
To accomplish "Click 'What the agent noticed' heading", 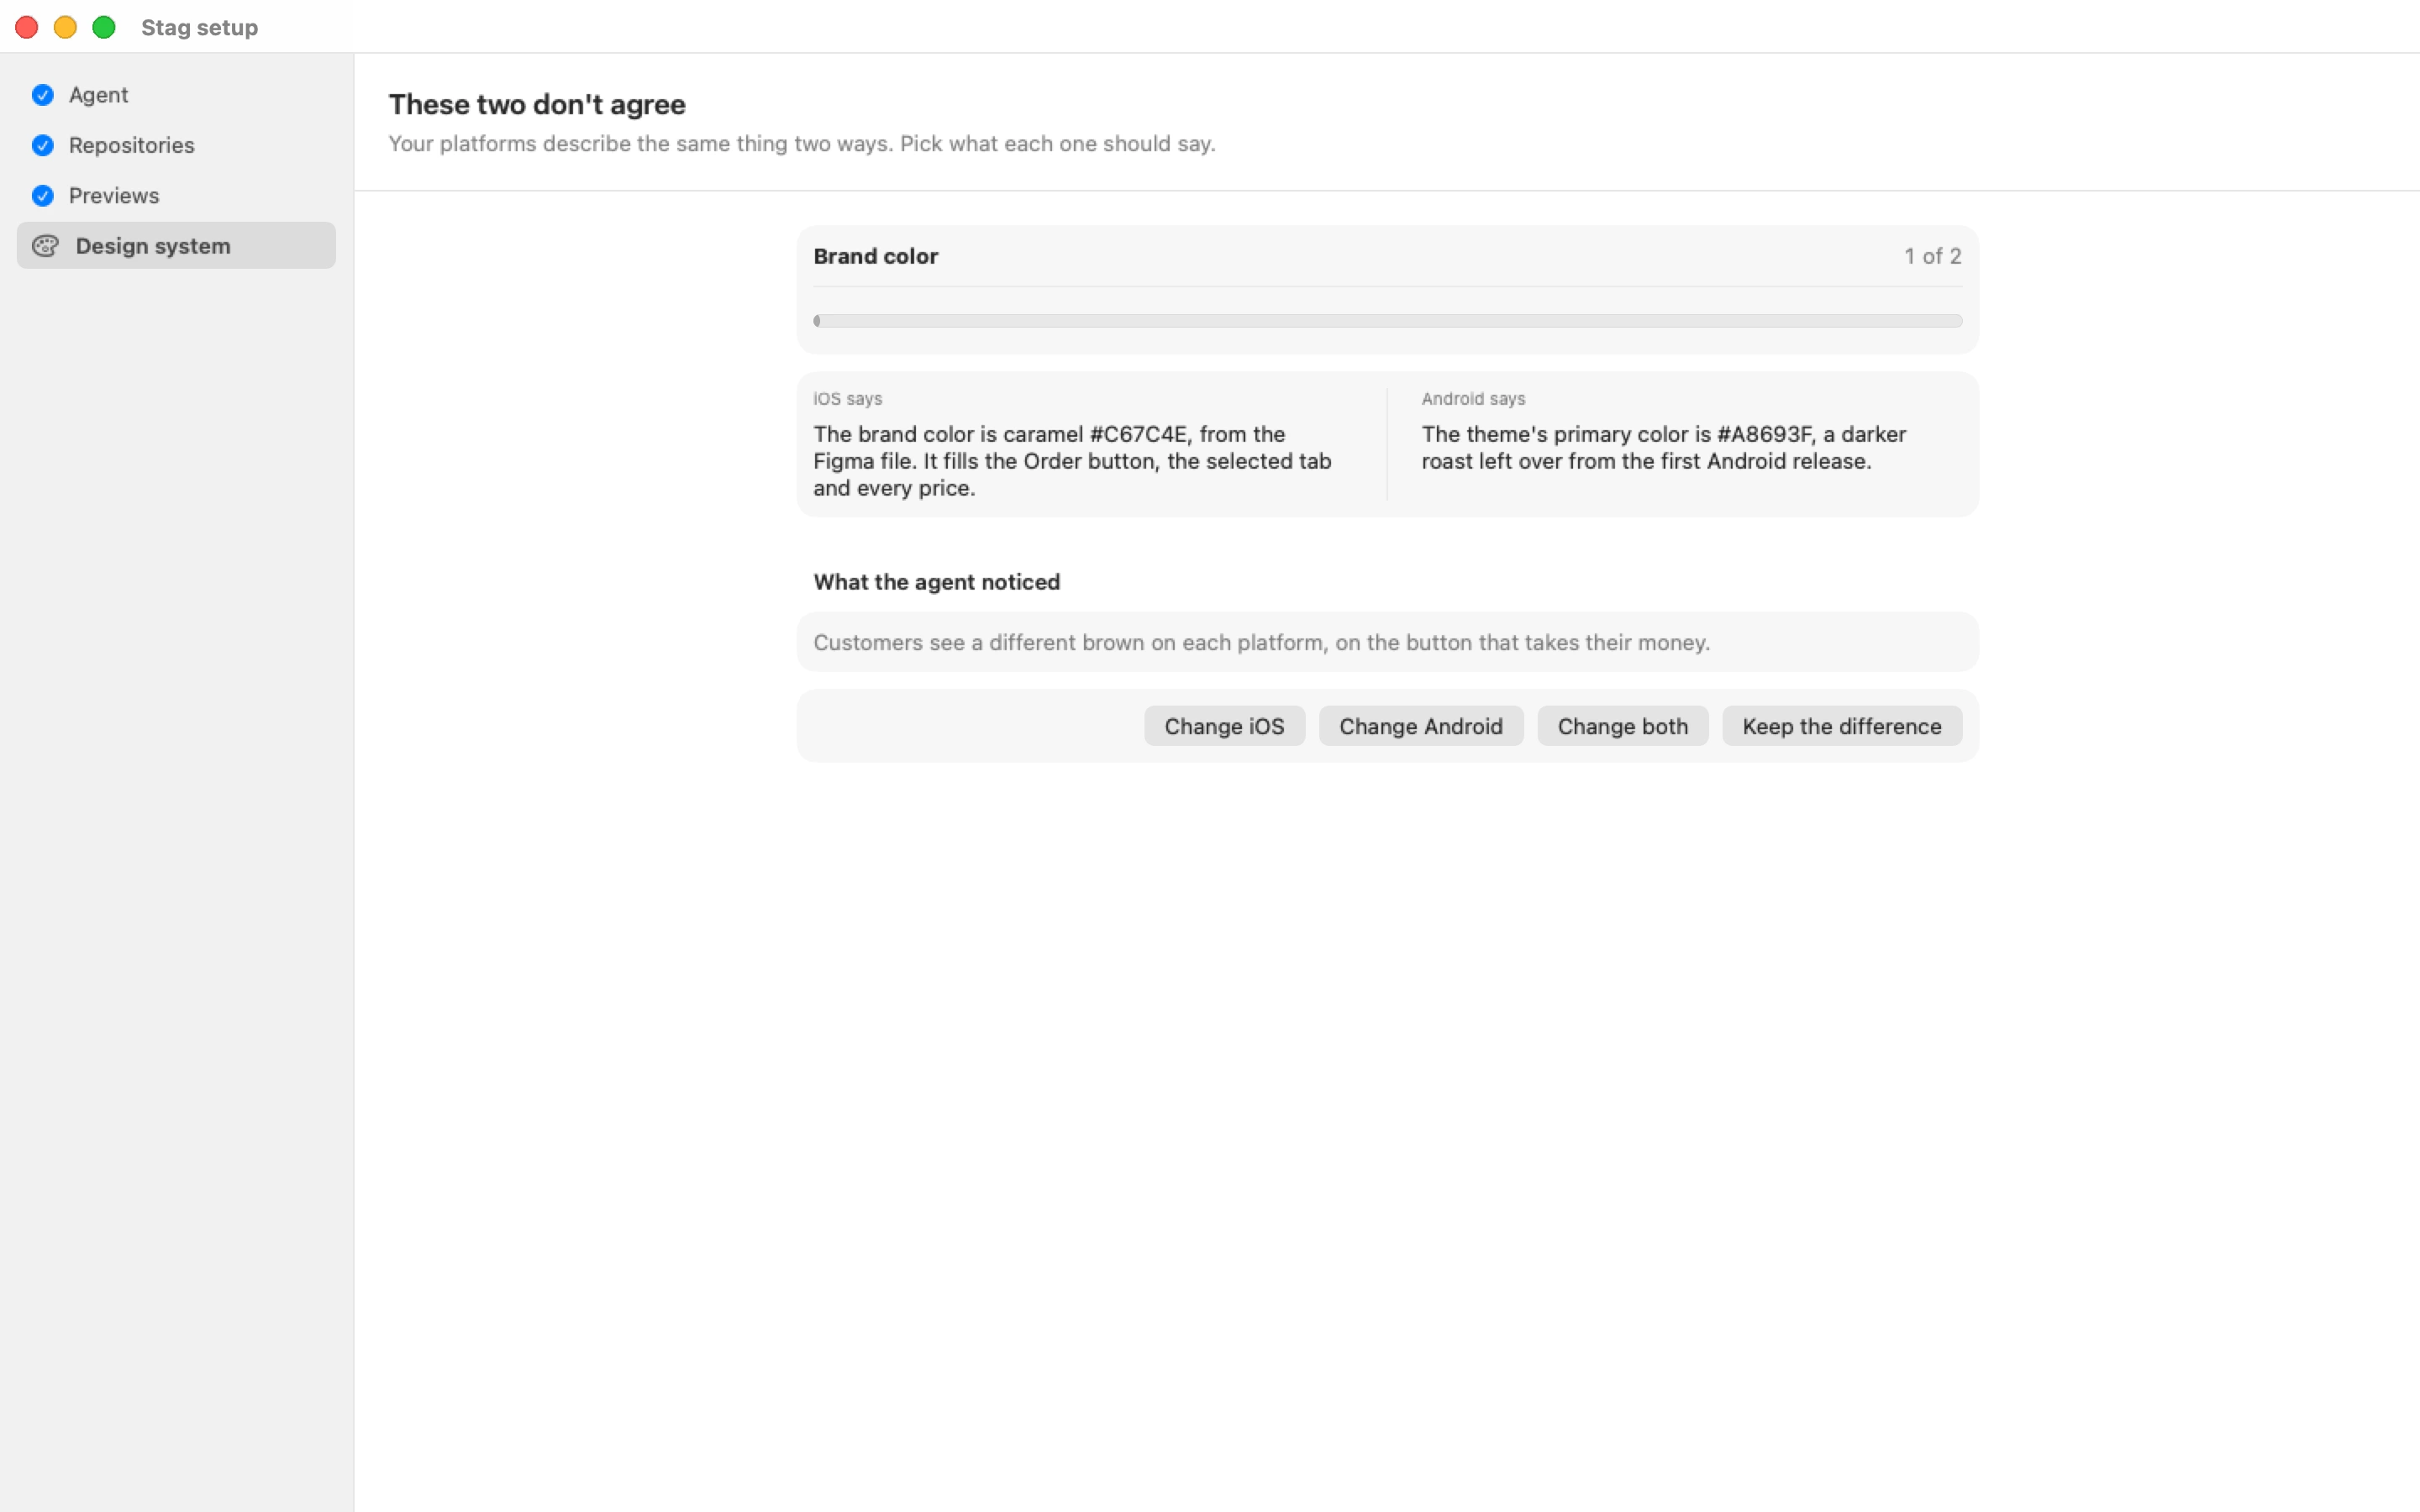I will [936, 582].
